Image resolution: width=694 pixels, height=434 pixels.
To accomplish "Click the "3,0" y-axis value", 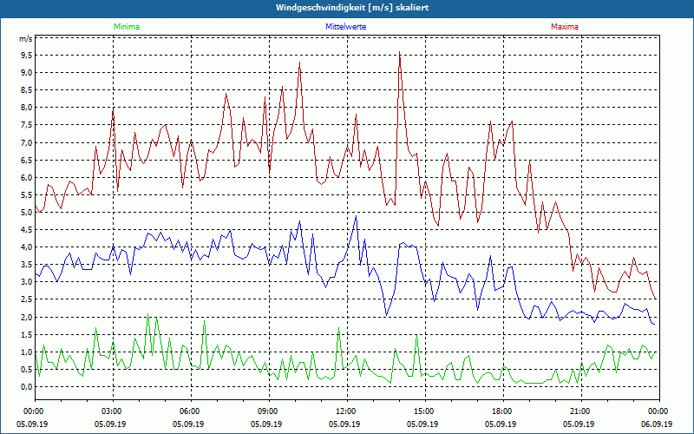I will click(27, 282).
